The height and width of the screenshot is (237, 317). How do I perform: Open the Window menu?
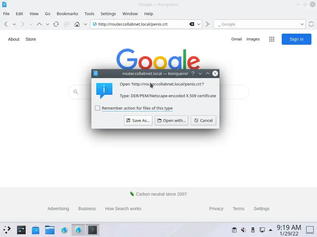[130, 14]
